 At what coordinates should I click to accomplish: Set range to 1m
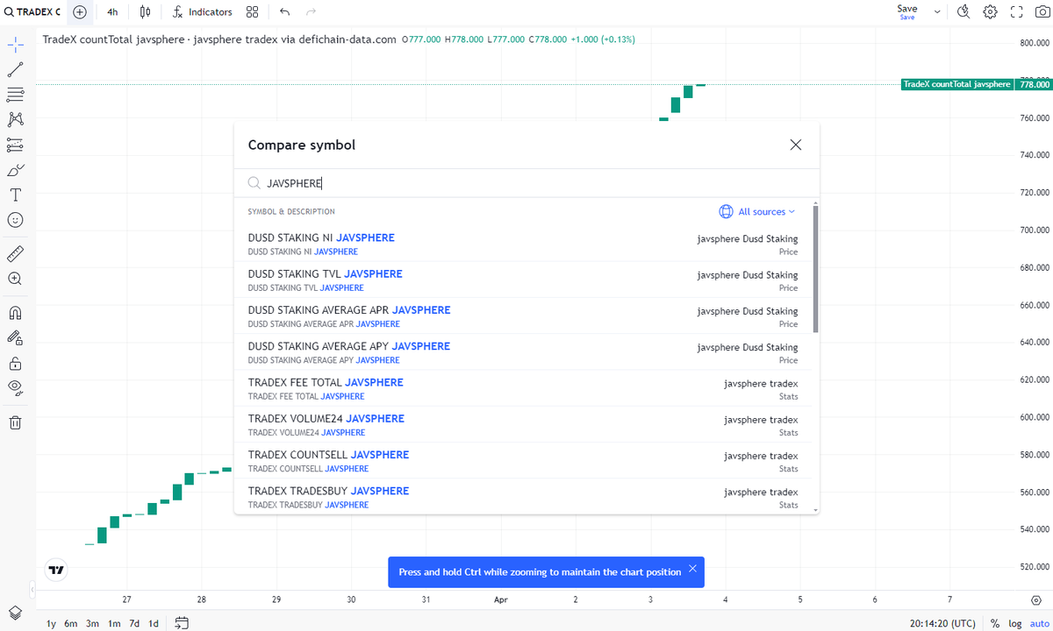point(114,623)
